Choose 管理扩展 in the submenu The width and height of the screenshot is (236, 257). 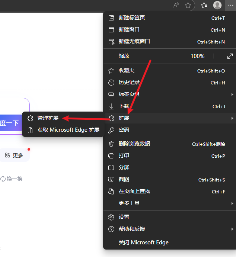pos(63,118)
